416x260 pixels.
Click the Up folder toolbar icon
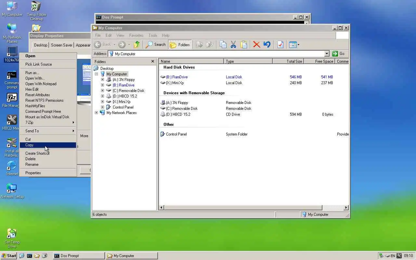(x=137, y=45)
